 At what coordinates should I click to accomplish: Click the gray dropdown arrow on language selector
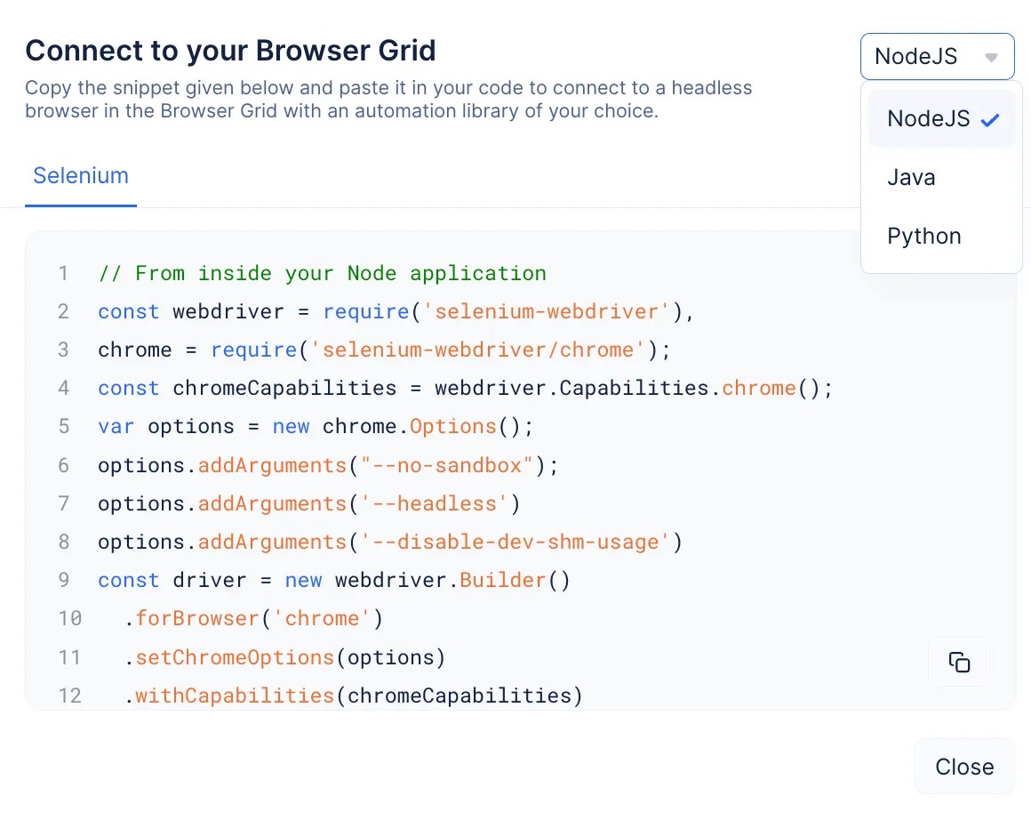click(991, 56)
